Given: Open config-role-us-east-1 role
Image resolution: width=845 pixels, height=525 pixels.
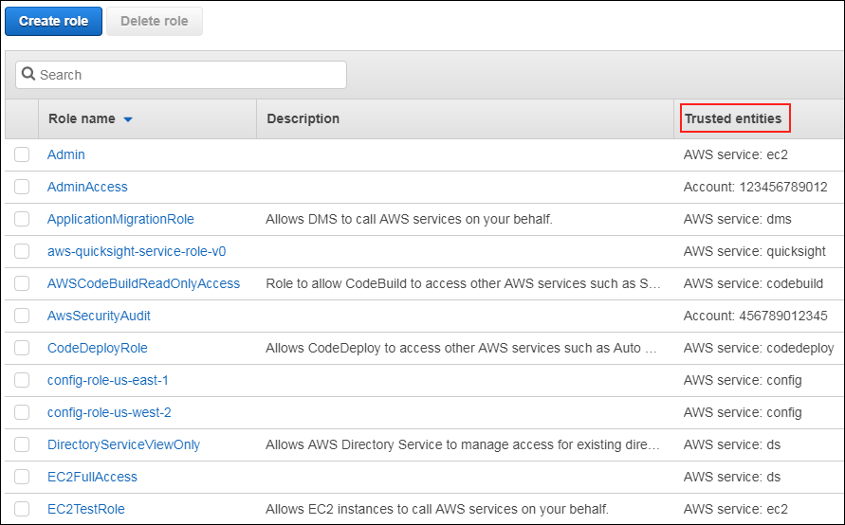Looking at the screenshot, I should tap(108, 380).
